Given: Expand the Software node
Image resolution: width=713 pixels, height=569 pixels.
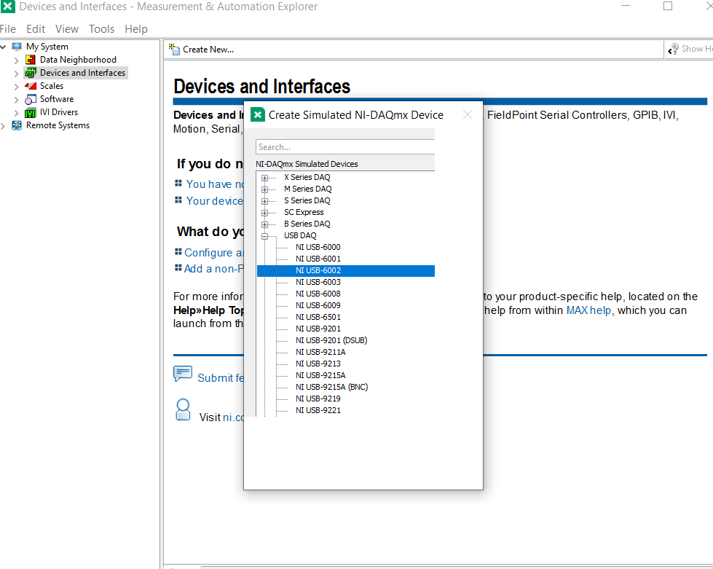Looking at the screenshot, I should coord(16,100).
